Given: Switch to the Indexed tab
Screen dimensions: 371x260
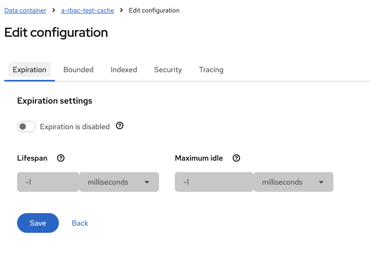Looking at the screenshot, I should (124, 70).
